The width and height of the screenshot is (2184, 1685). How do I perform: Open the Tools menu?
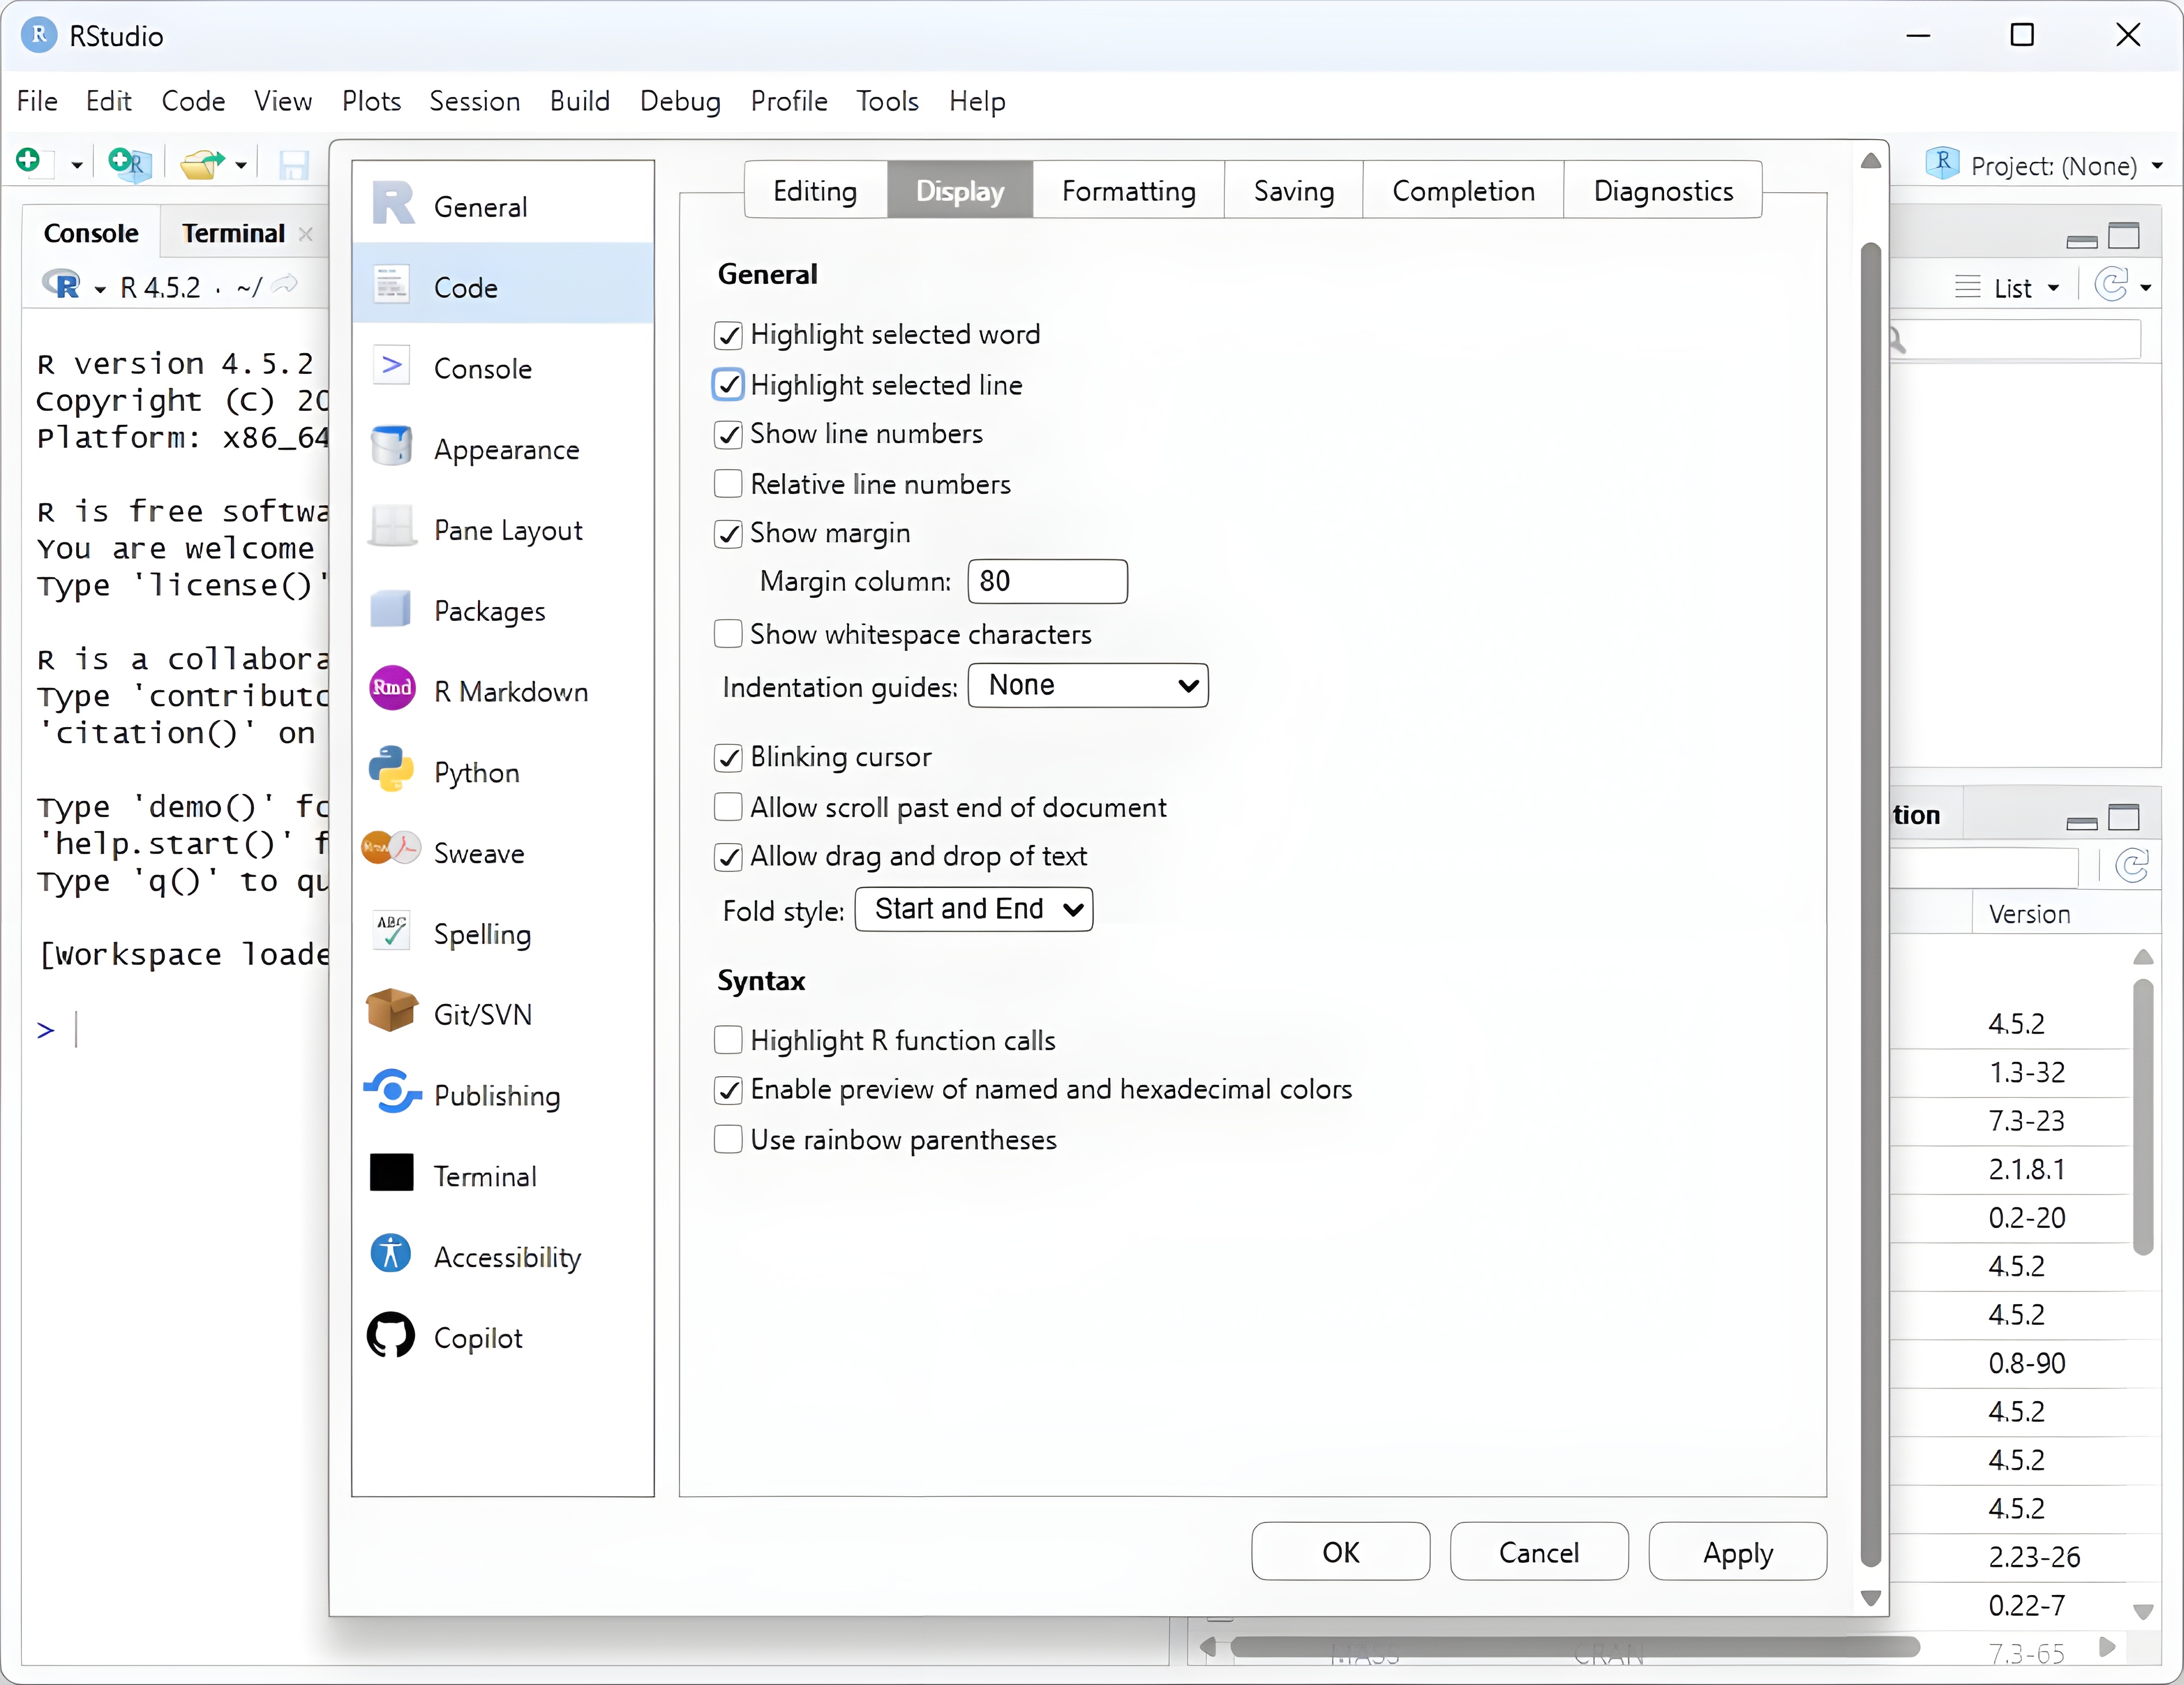coord(886,101)
